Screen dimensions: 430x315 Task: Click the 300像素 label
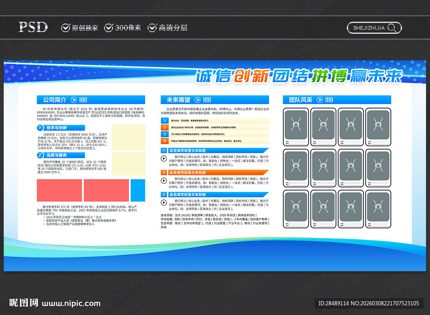128,28
